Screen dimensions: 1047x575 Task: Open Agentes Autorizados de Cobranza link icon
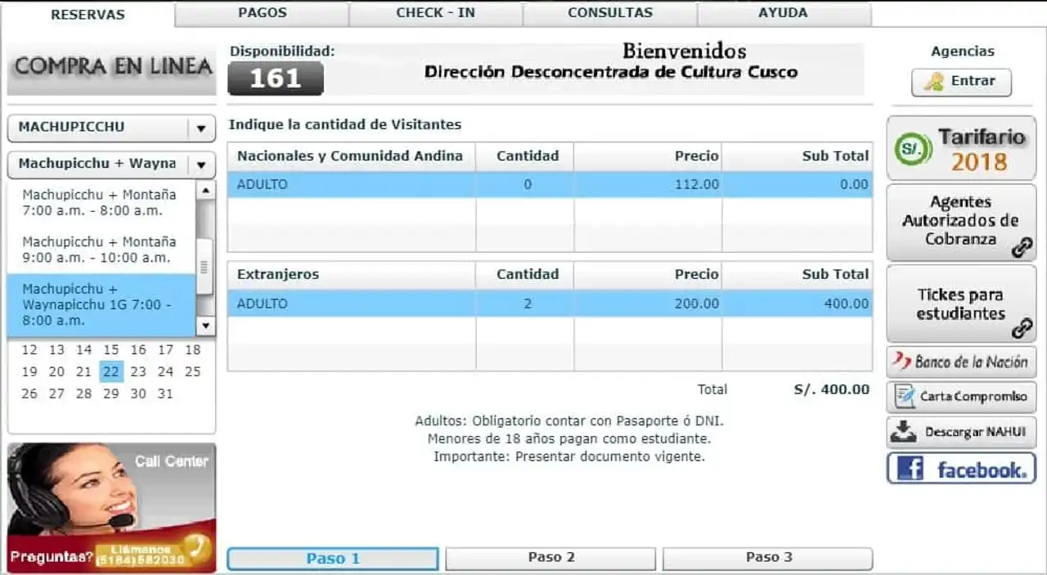click(x=1022, y=248)
